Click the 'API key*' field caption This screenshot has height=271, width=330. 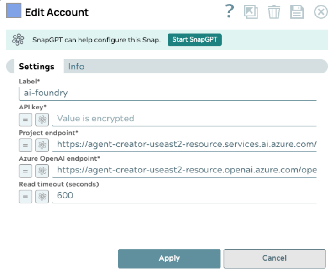[32, 107]
